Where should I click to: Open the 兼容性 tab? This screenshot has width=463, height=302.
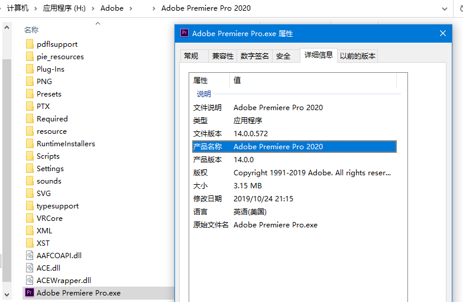(223, 56)
